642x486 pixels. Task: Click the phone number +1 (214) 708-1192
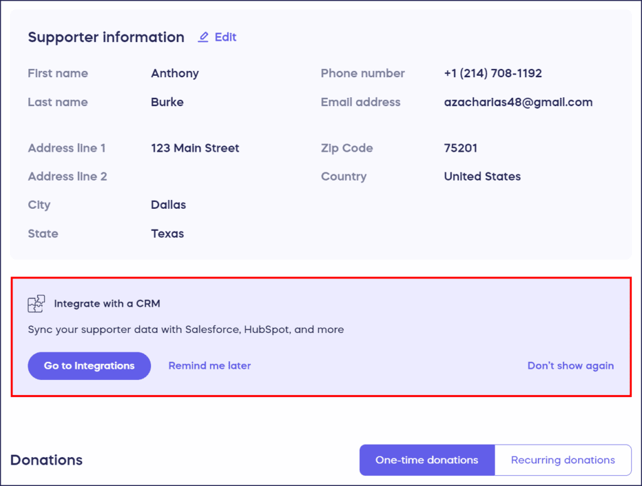click(x=493, y=73)
